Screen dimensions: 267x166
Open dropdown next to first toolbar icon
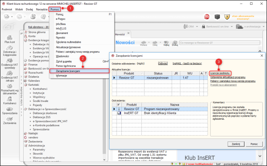pos(12,17)
